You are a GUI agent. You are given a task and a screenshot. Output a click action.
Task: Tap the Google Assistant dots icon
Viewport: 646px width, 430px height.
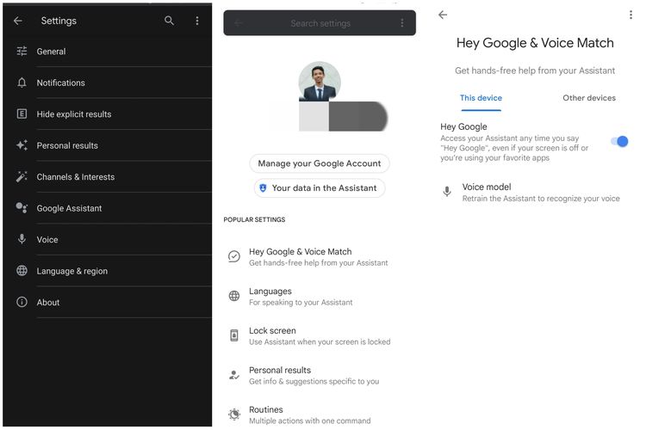point(22,208)
